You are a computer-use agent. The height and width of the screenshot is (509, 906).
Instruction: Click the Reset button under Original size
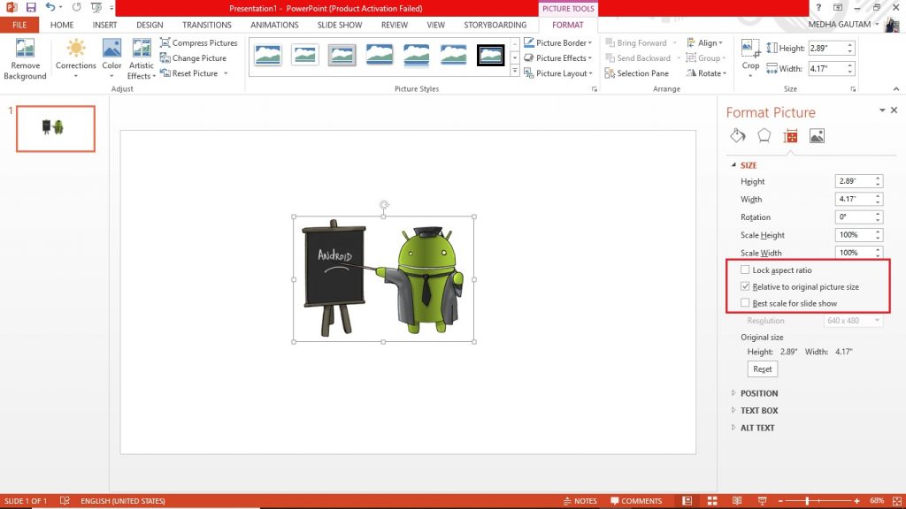click(x=762, y=368)
